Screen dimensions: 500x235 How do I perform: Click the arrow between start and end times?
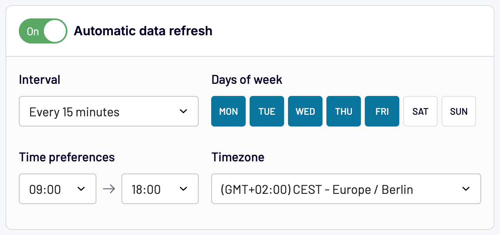pyautogui.click(x=109, y=189)
